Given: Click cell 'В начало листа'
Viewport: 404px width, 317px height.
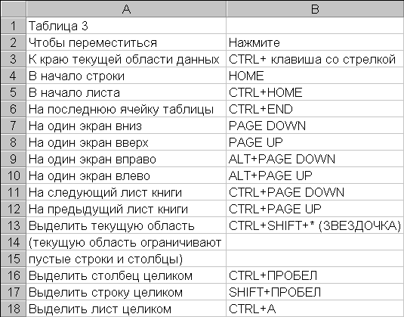Looking at the screenshot, I should point(126,92).
